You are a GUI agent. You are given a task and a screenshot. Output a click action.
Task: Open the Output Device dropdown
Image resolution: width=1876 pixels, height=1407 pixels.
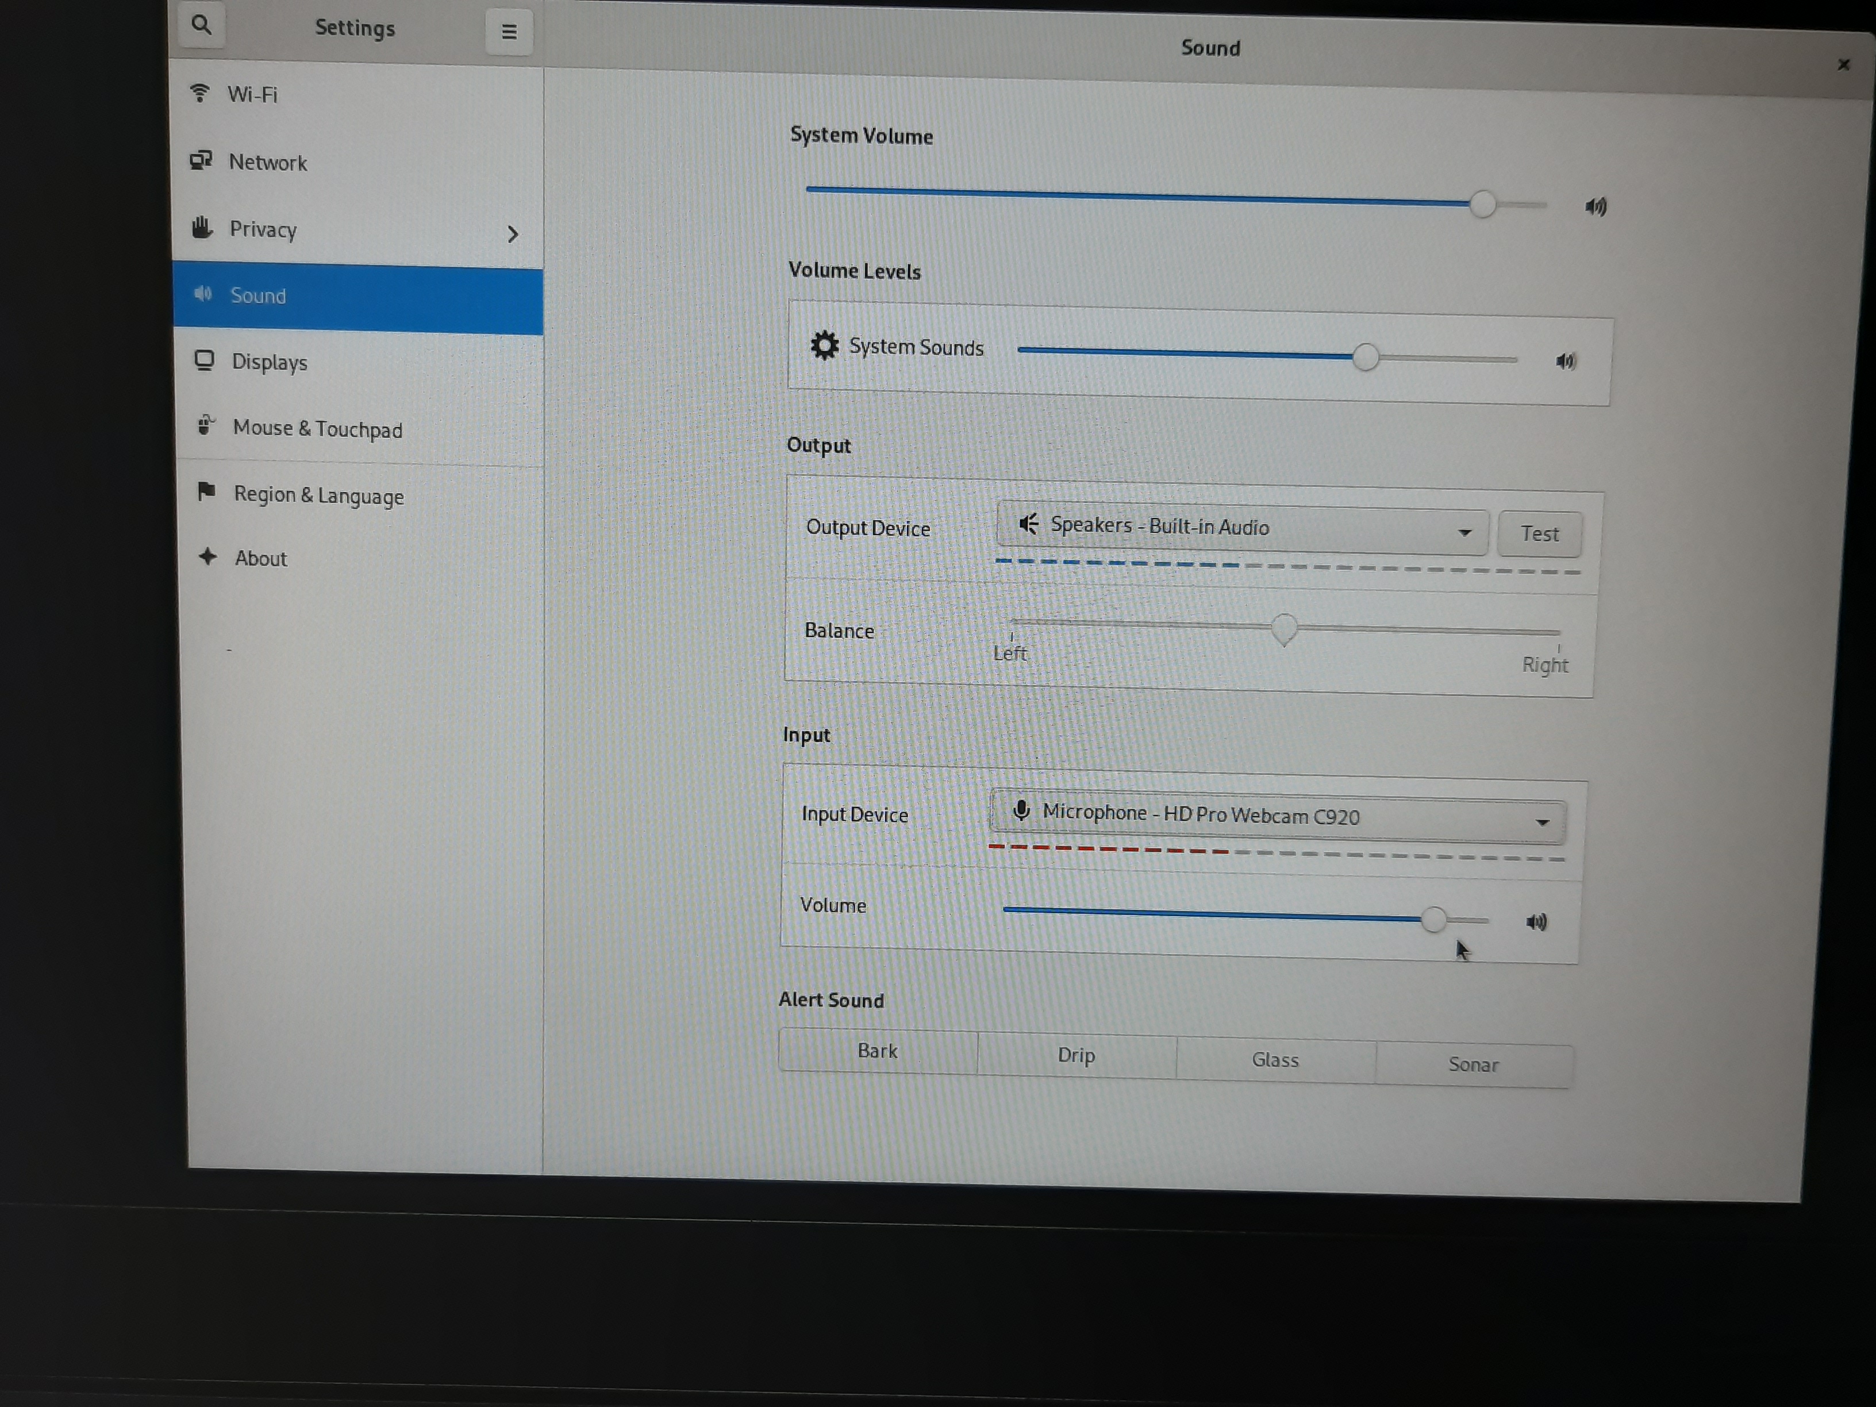[x=1243, y=528]
